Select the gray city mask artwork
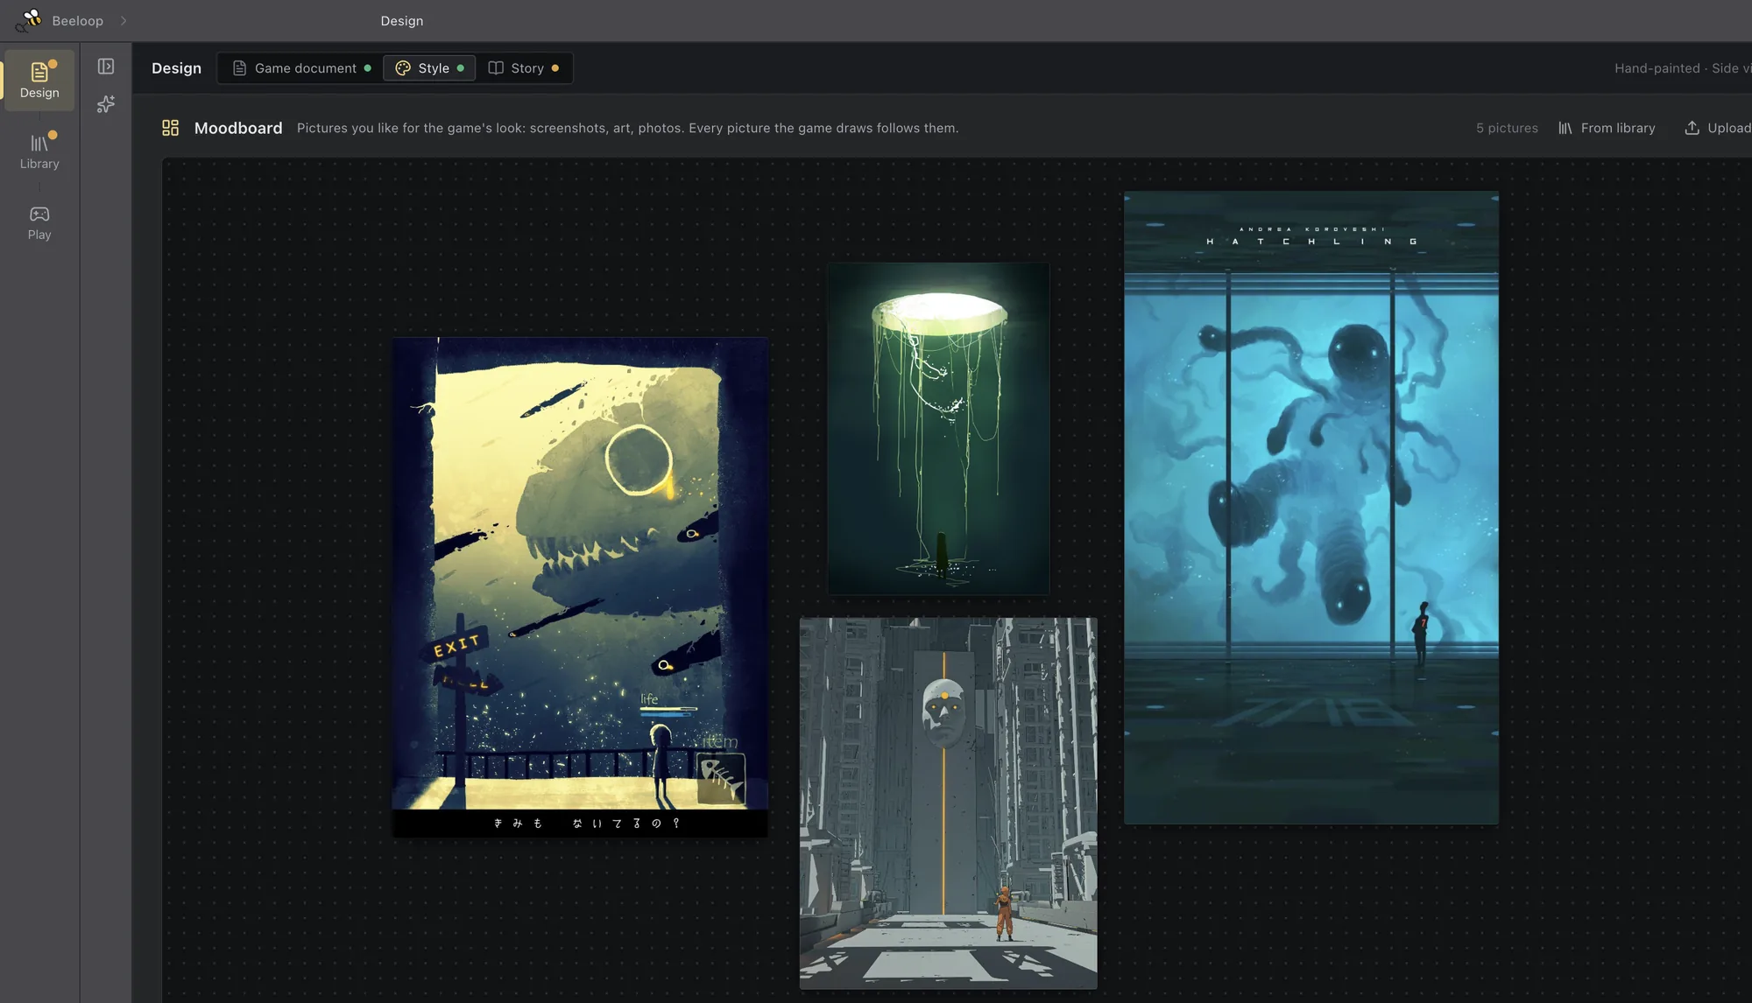This screenshot has height=1003, width=1752. pyautogui.click(x=948, y=803)
